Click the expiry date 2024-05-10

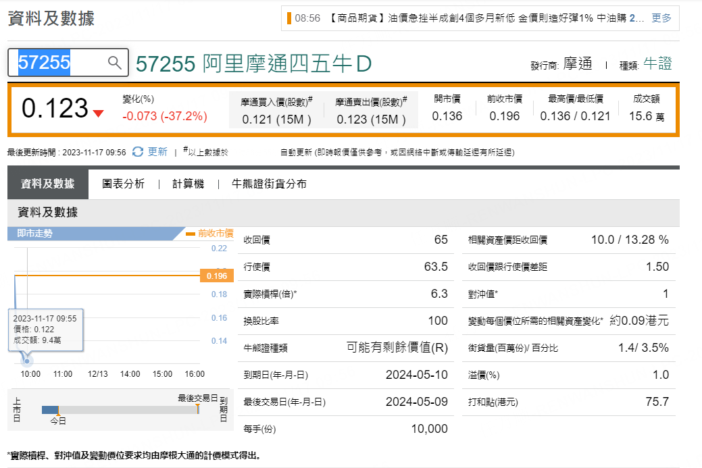point(417,375)
